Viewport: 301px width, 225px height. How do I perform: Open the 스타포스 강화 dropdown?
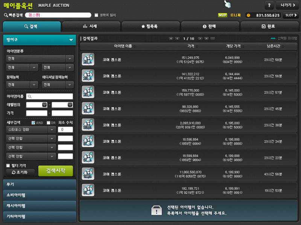click(x=31, y=129)
